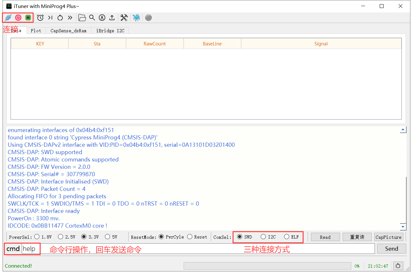Switch to the Plot tab
413x274 pixels.
[x=36, y=31]
